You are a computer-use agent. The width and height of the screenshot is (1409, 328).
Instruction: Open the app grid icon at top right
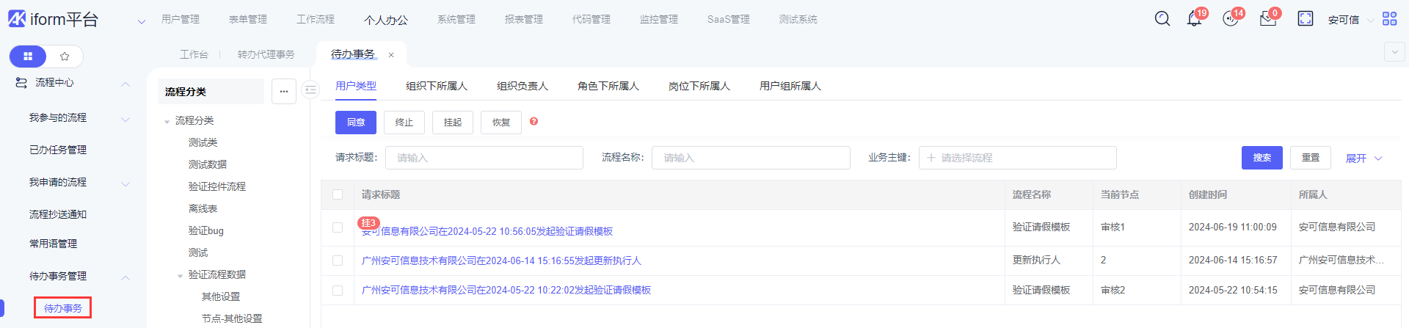coord(1389,19)
